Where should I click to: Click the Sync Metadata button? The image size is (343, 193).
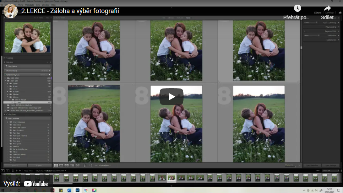pos(312,165)
